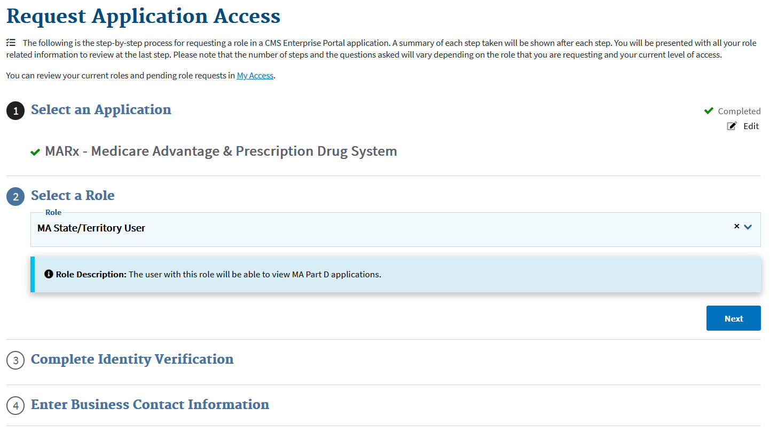
Task: Clear the selected role with the X
Action: (736, 226)
